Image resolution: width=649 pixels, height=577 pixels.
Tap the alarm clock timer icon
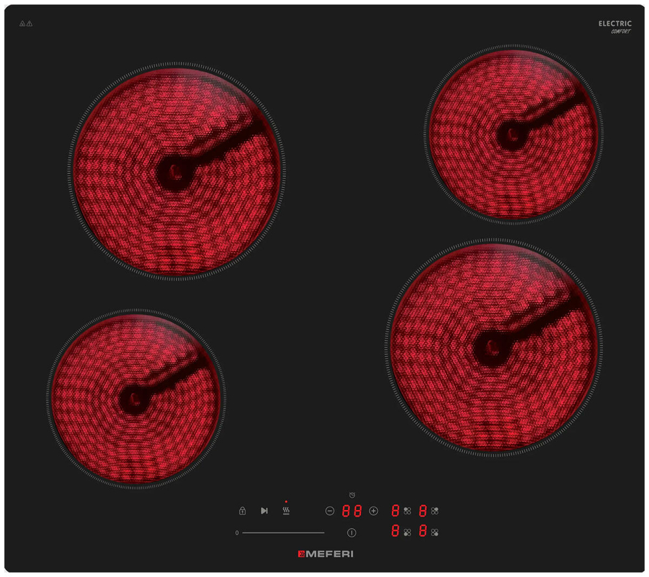[352, 495]
